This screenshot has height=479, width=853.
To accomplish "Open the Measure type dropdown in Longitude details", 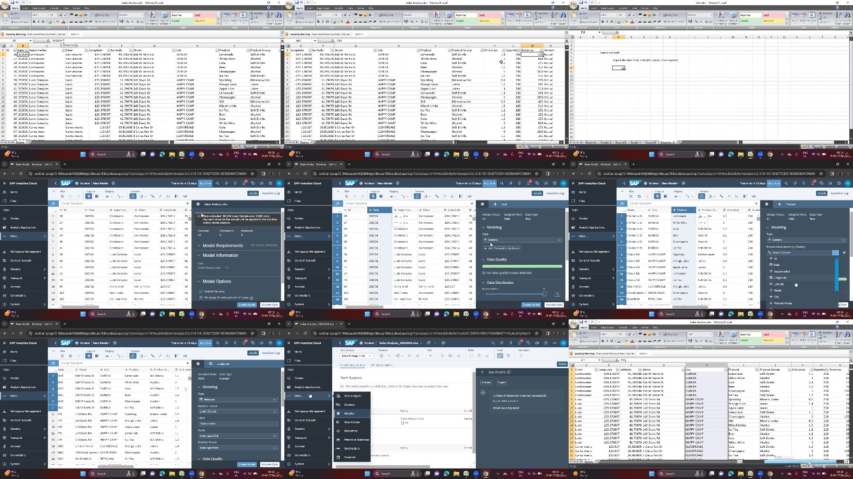I will [x=238, y=399].
